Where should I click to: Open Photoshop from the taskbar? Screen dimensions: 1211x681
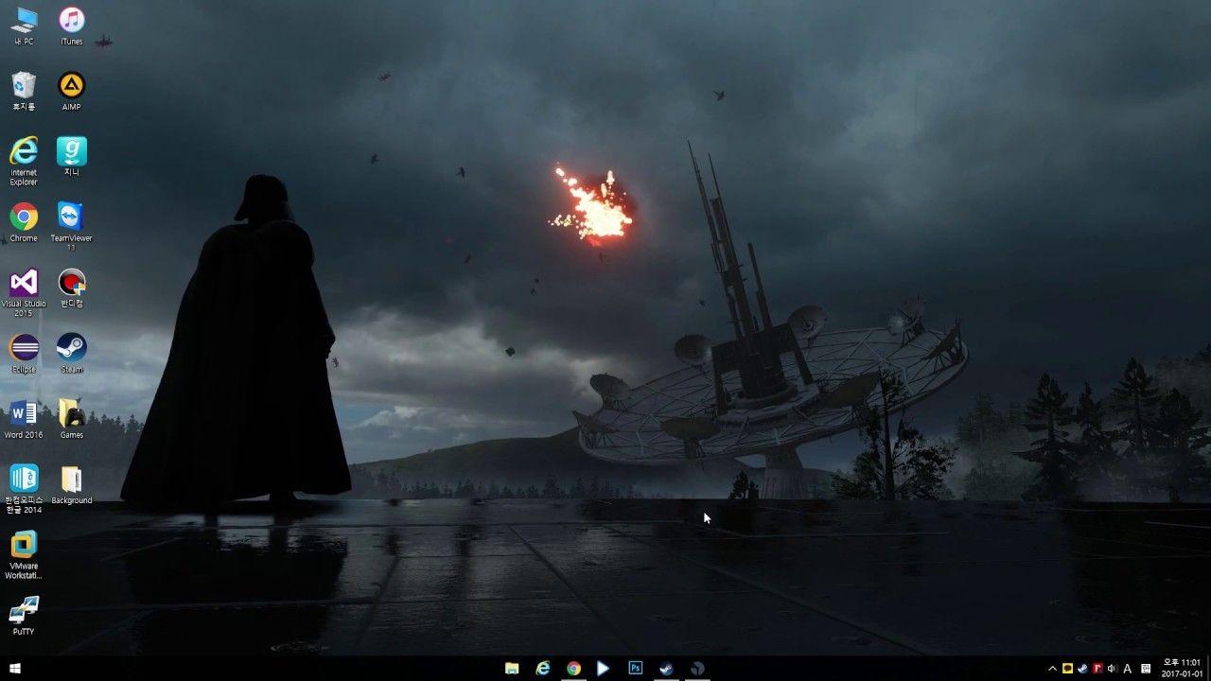click(636, 668)
